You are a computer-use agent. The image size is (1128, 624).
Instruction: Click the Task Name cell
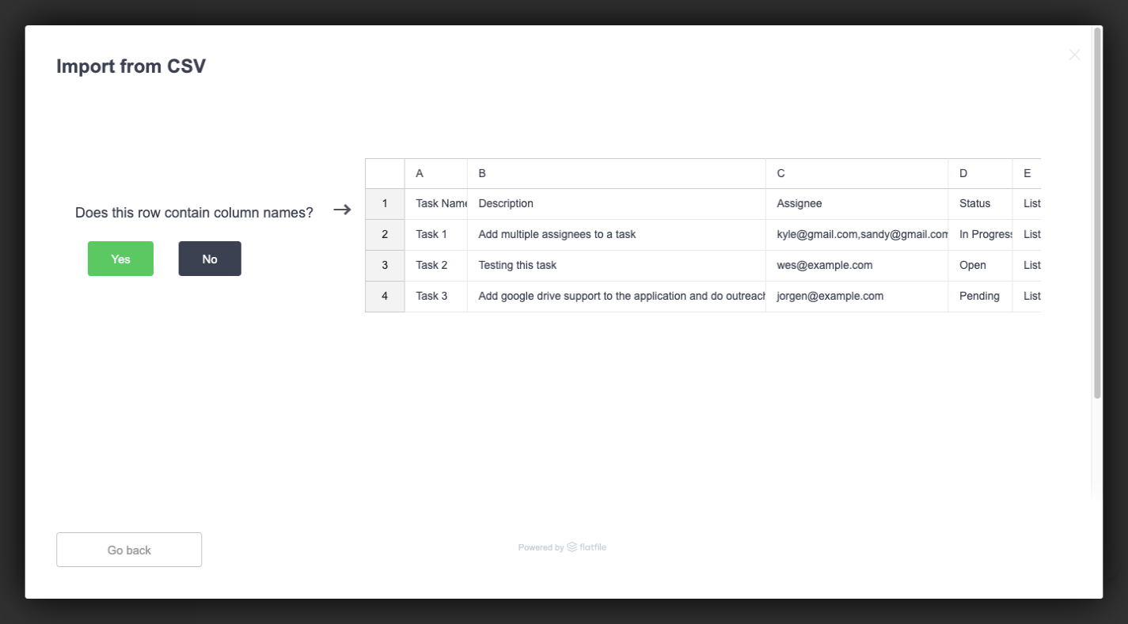[x=436, y=204]
